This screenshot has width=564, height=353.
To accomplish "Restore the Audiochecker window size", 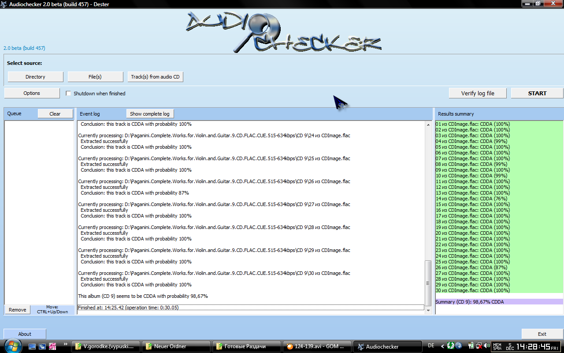I will pos(538,3).
